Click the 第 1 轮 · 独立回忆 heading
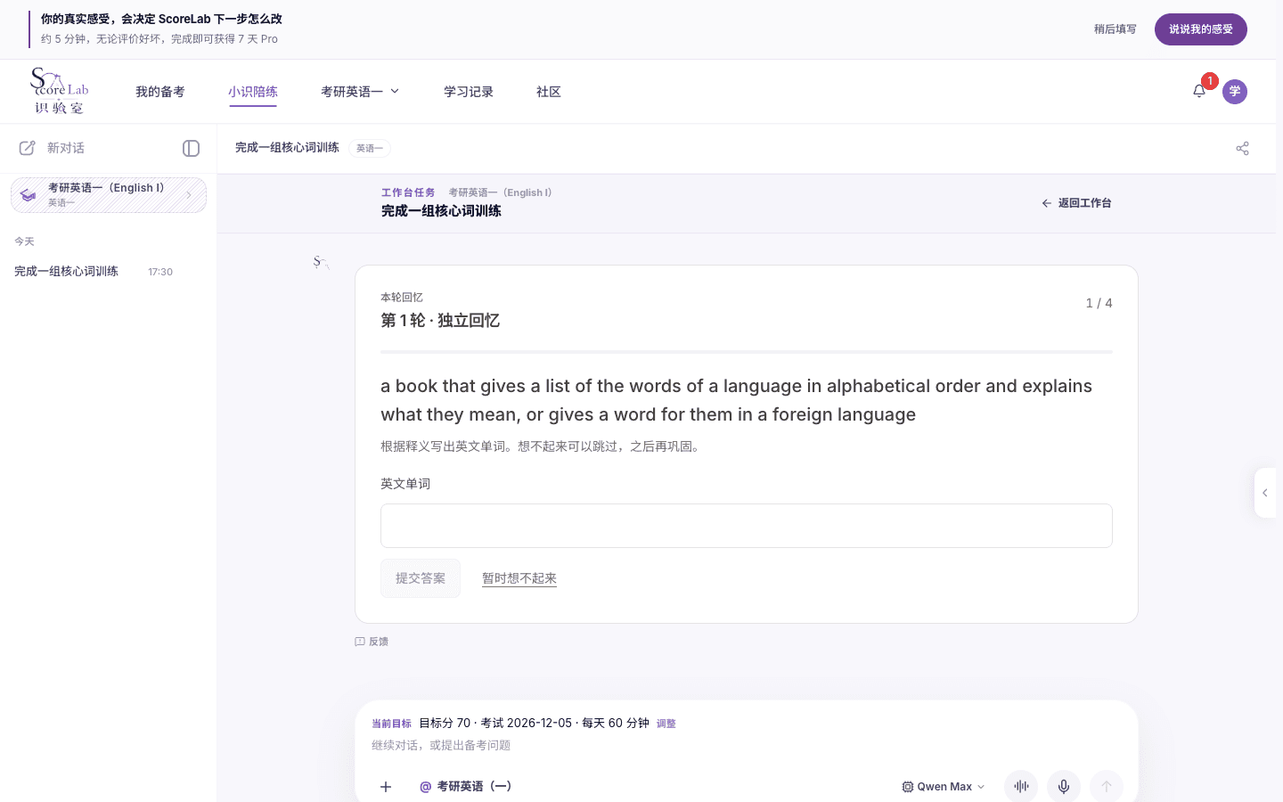Screen dimensions: 1283x802 coord(440,321)
